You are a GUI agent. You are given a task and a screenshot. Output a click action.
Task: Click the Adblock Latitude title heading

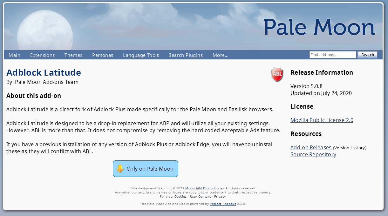click(44, 72)
